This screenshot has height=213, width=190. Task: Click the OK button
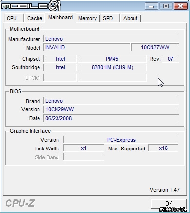tap(169, 204)
